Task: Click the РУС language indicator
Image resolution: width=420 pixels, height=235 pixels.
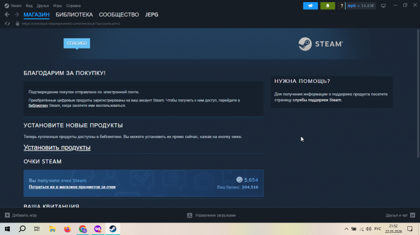Action: [x=378, y=229]
